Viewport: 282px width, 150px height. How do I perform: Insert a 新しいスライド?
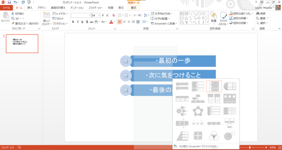[x=46, y=19]
